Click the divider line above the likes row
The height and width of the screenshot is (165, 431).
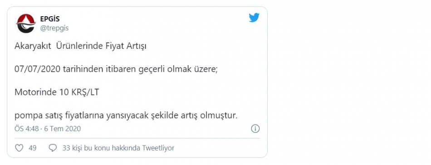click(x=137, y=138)
